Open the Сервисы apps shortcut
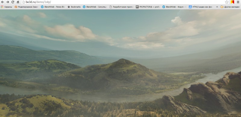The width and height of the screenshot is (241, 117). click(x=6, y=7)
